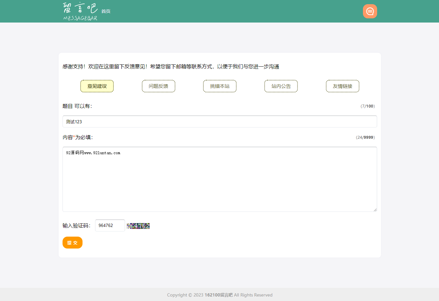The image size is (439, 301).
Task: Click the 内容*为必填 label
Action: click(78, 137)
